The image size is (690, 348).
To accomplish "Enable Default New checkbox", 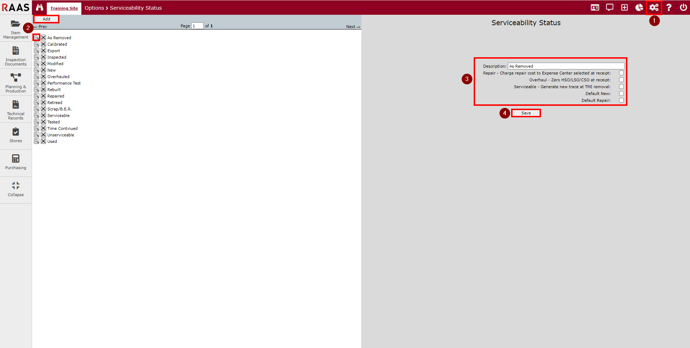I will tap(621, 94).
